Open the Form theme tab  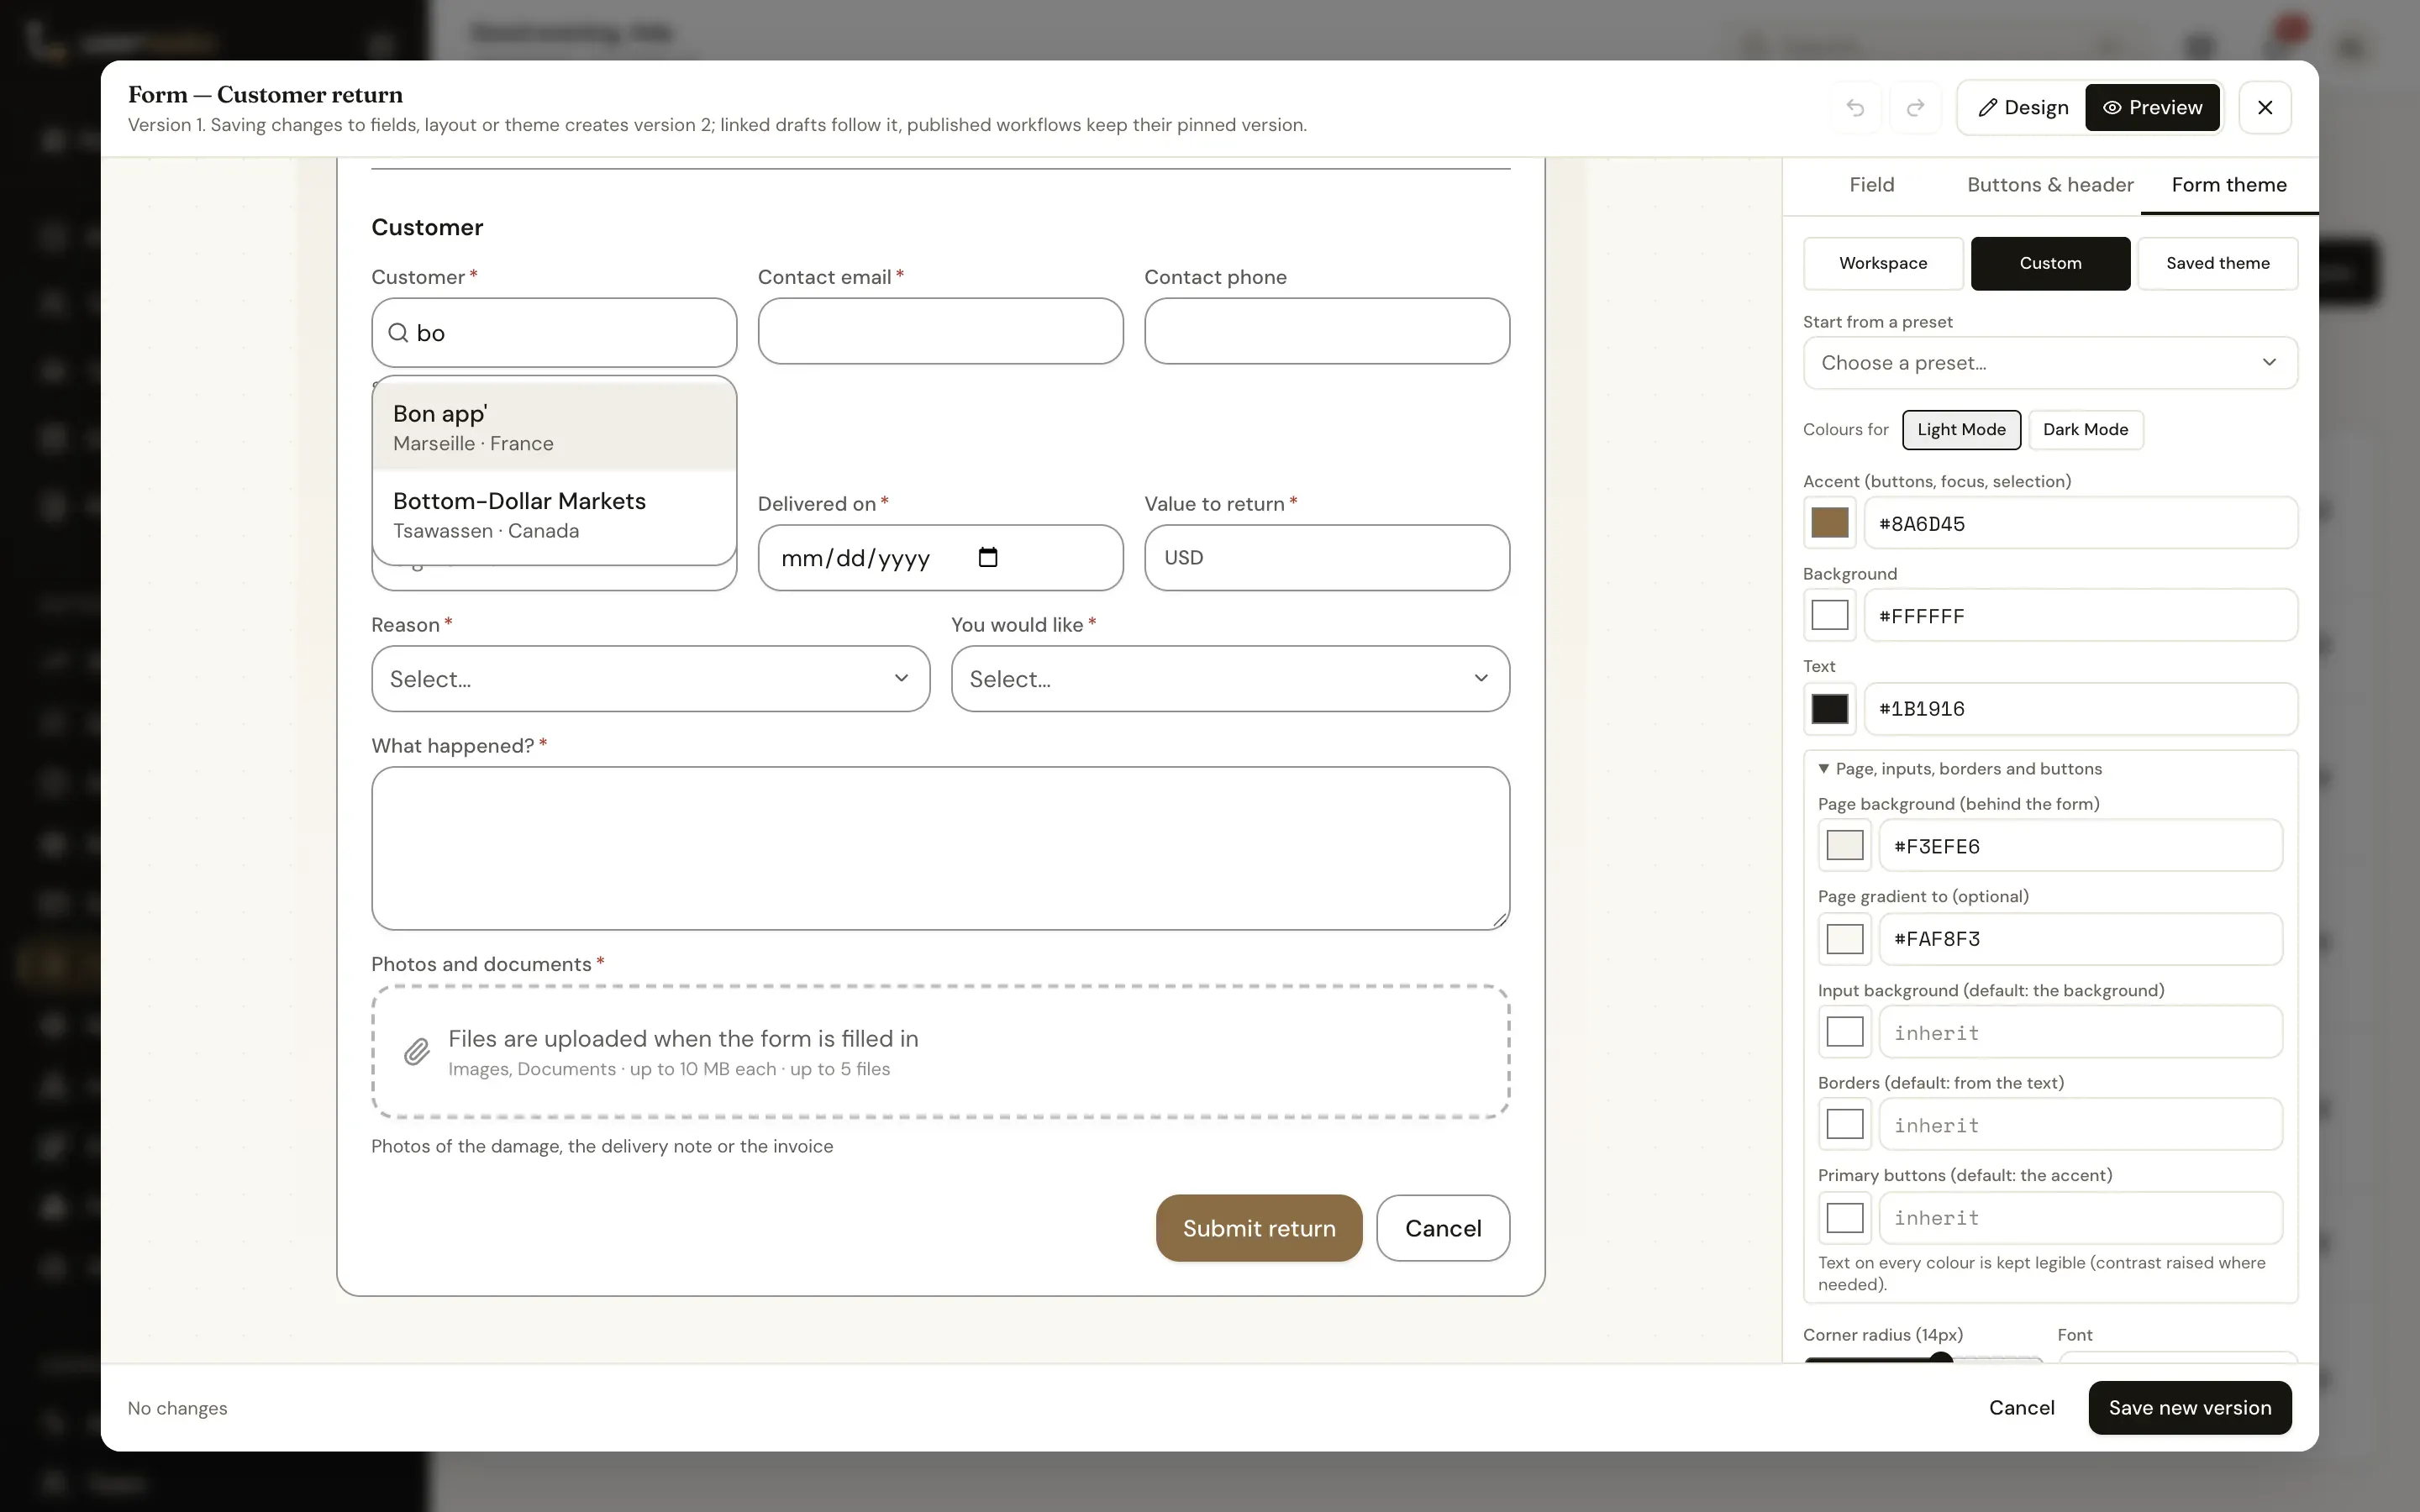click(2229, 185)
